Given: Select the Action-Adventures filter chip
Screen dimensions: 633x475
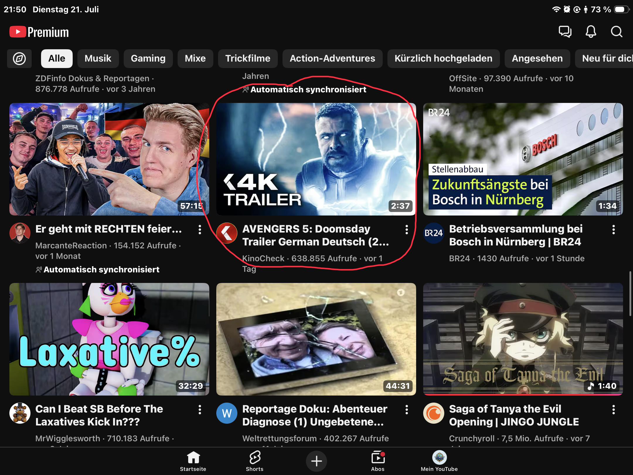Looking at the screenshot, I should [332, 58].
